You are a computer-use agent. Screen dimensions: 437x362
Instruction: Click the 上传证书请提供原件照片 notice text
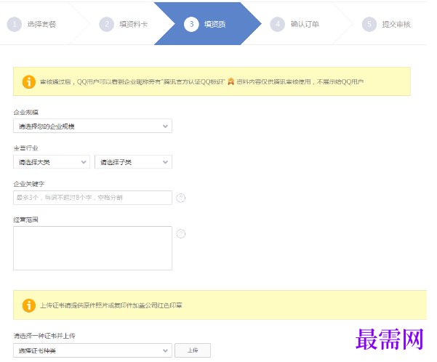click(111, 305)
